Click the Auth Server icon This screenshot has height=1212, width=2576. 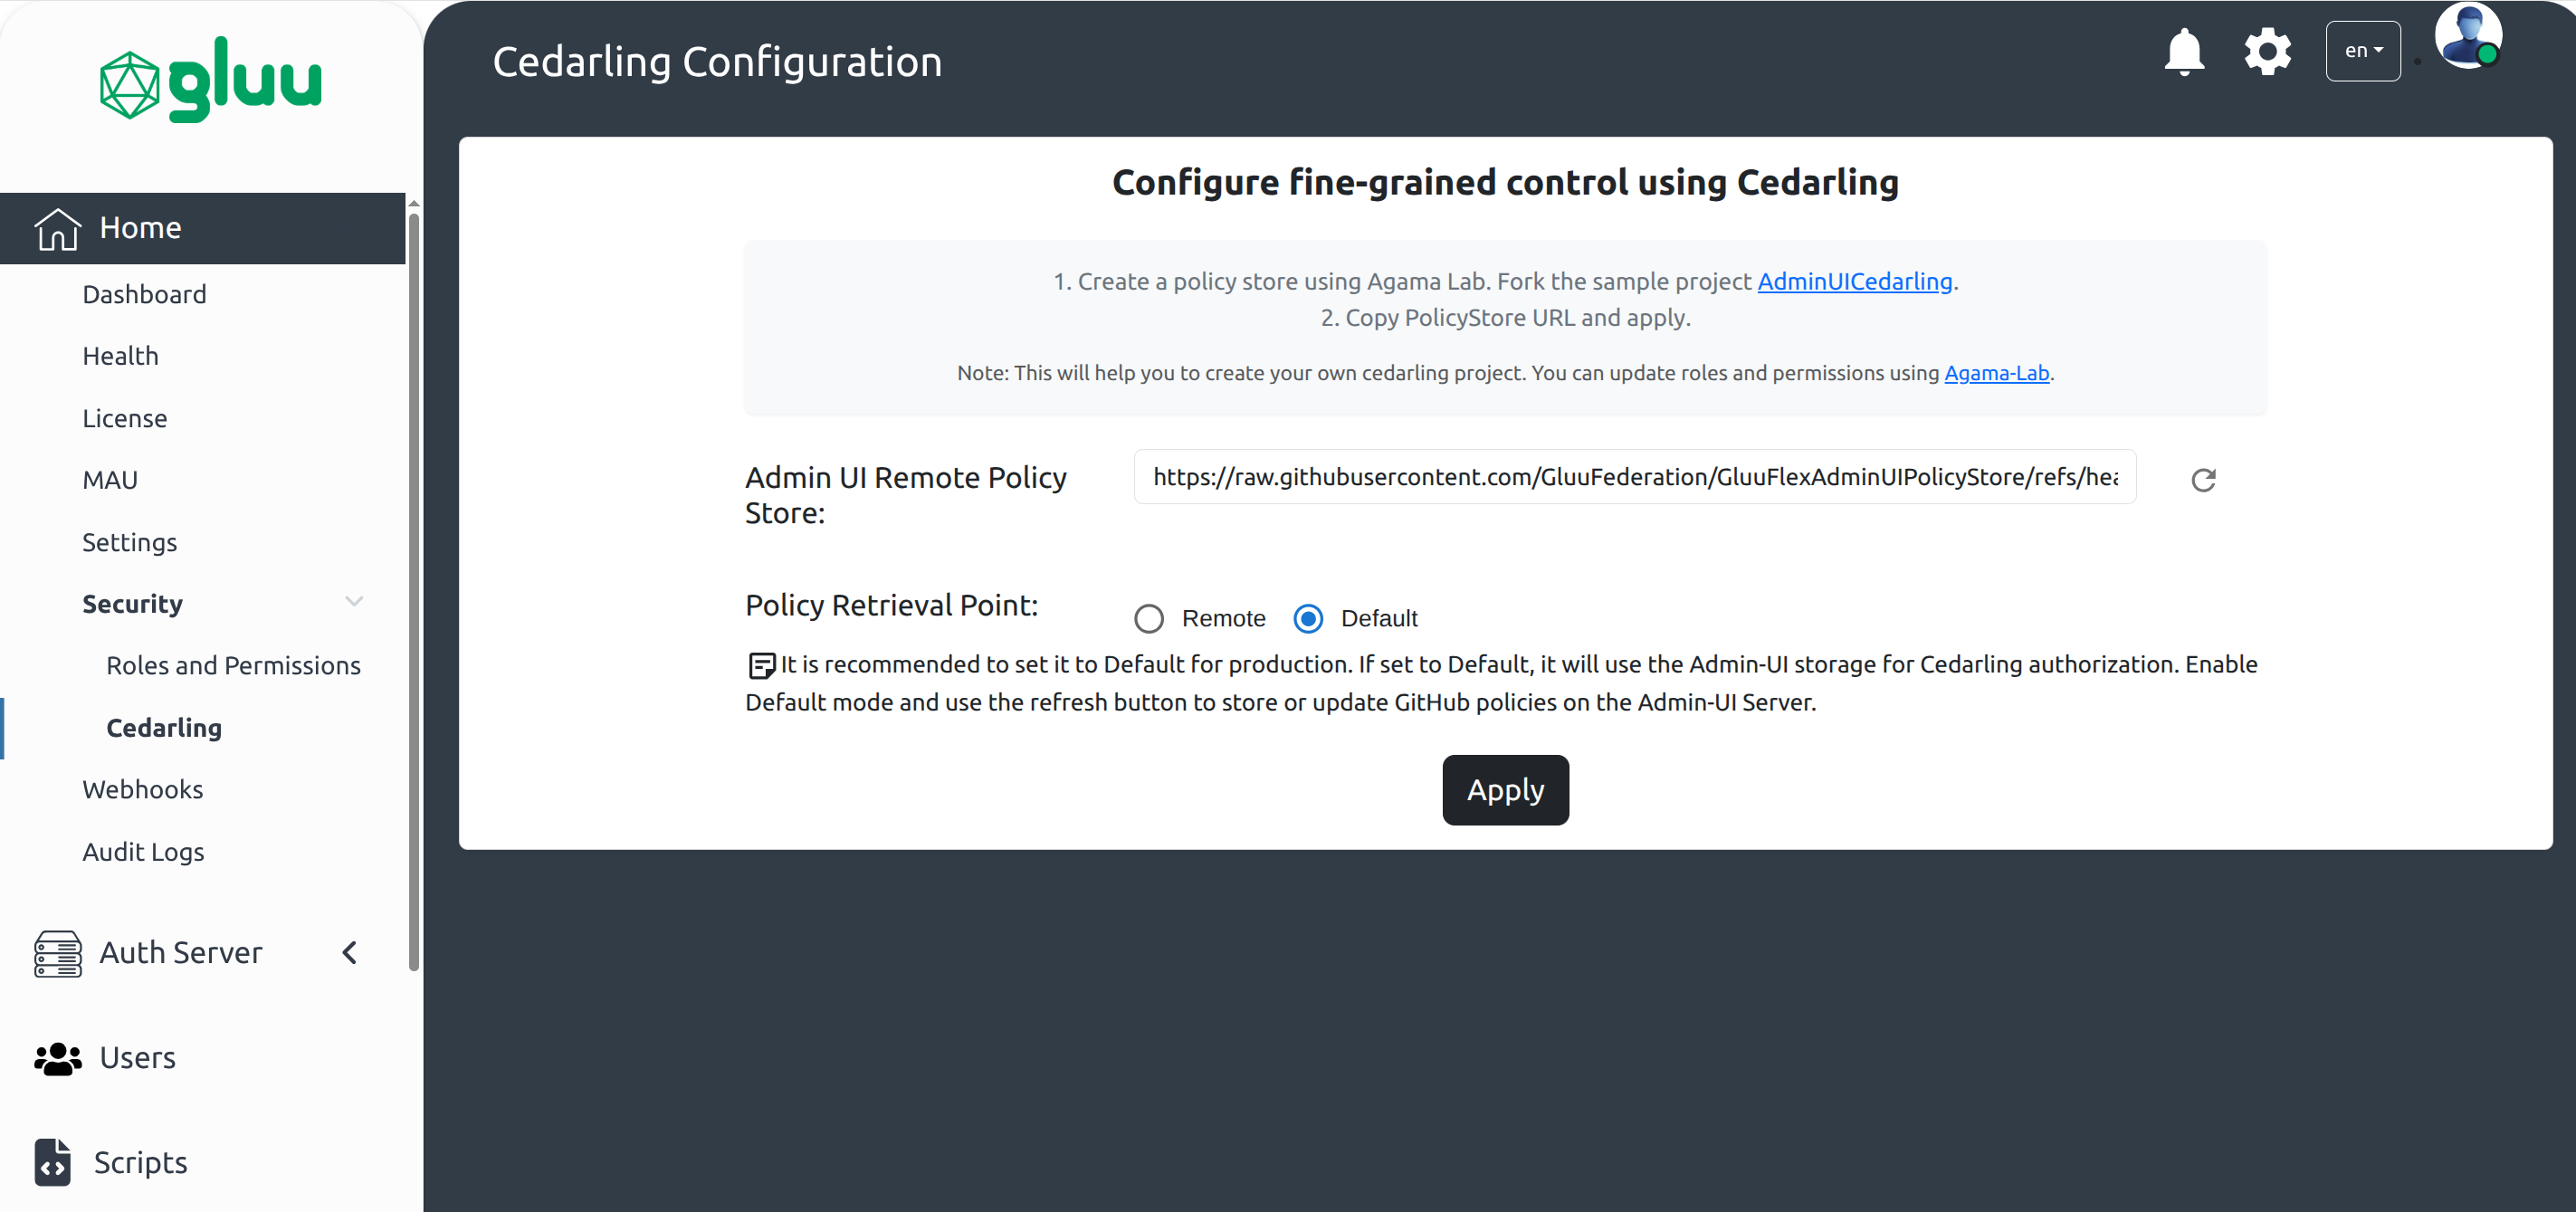[57, 953]
